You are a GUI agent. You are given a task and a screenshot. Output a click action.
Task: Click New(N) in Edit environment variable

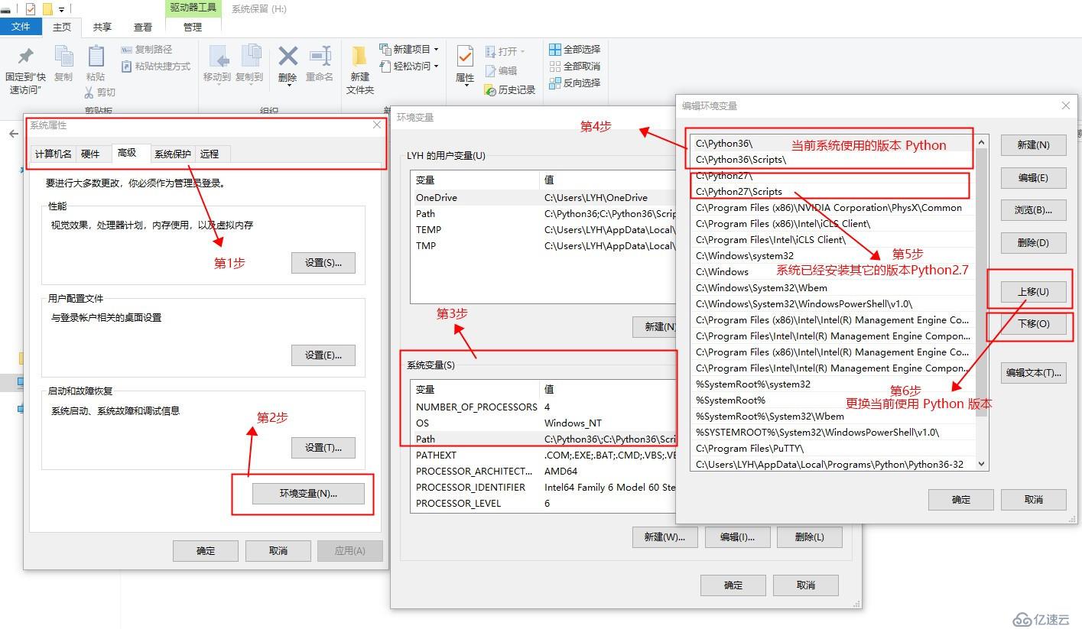1034,144
